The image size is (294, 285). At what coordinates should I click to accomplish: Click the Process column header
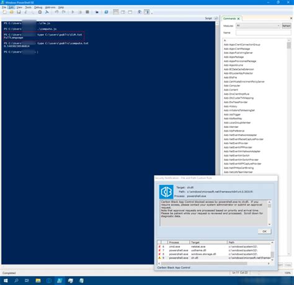pyautogui.click(x=179, y=242)
